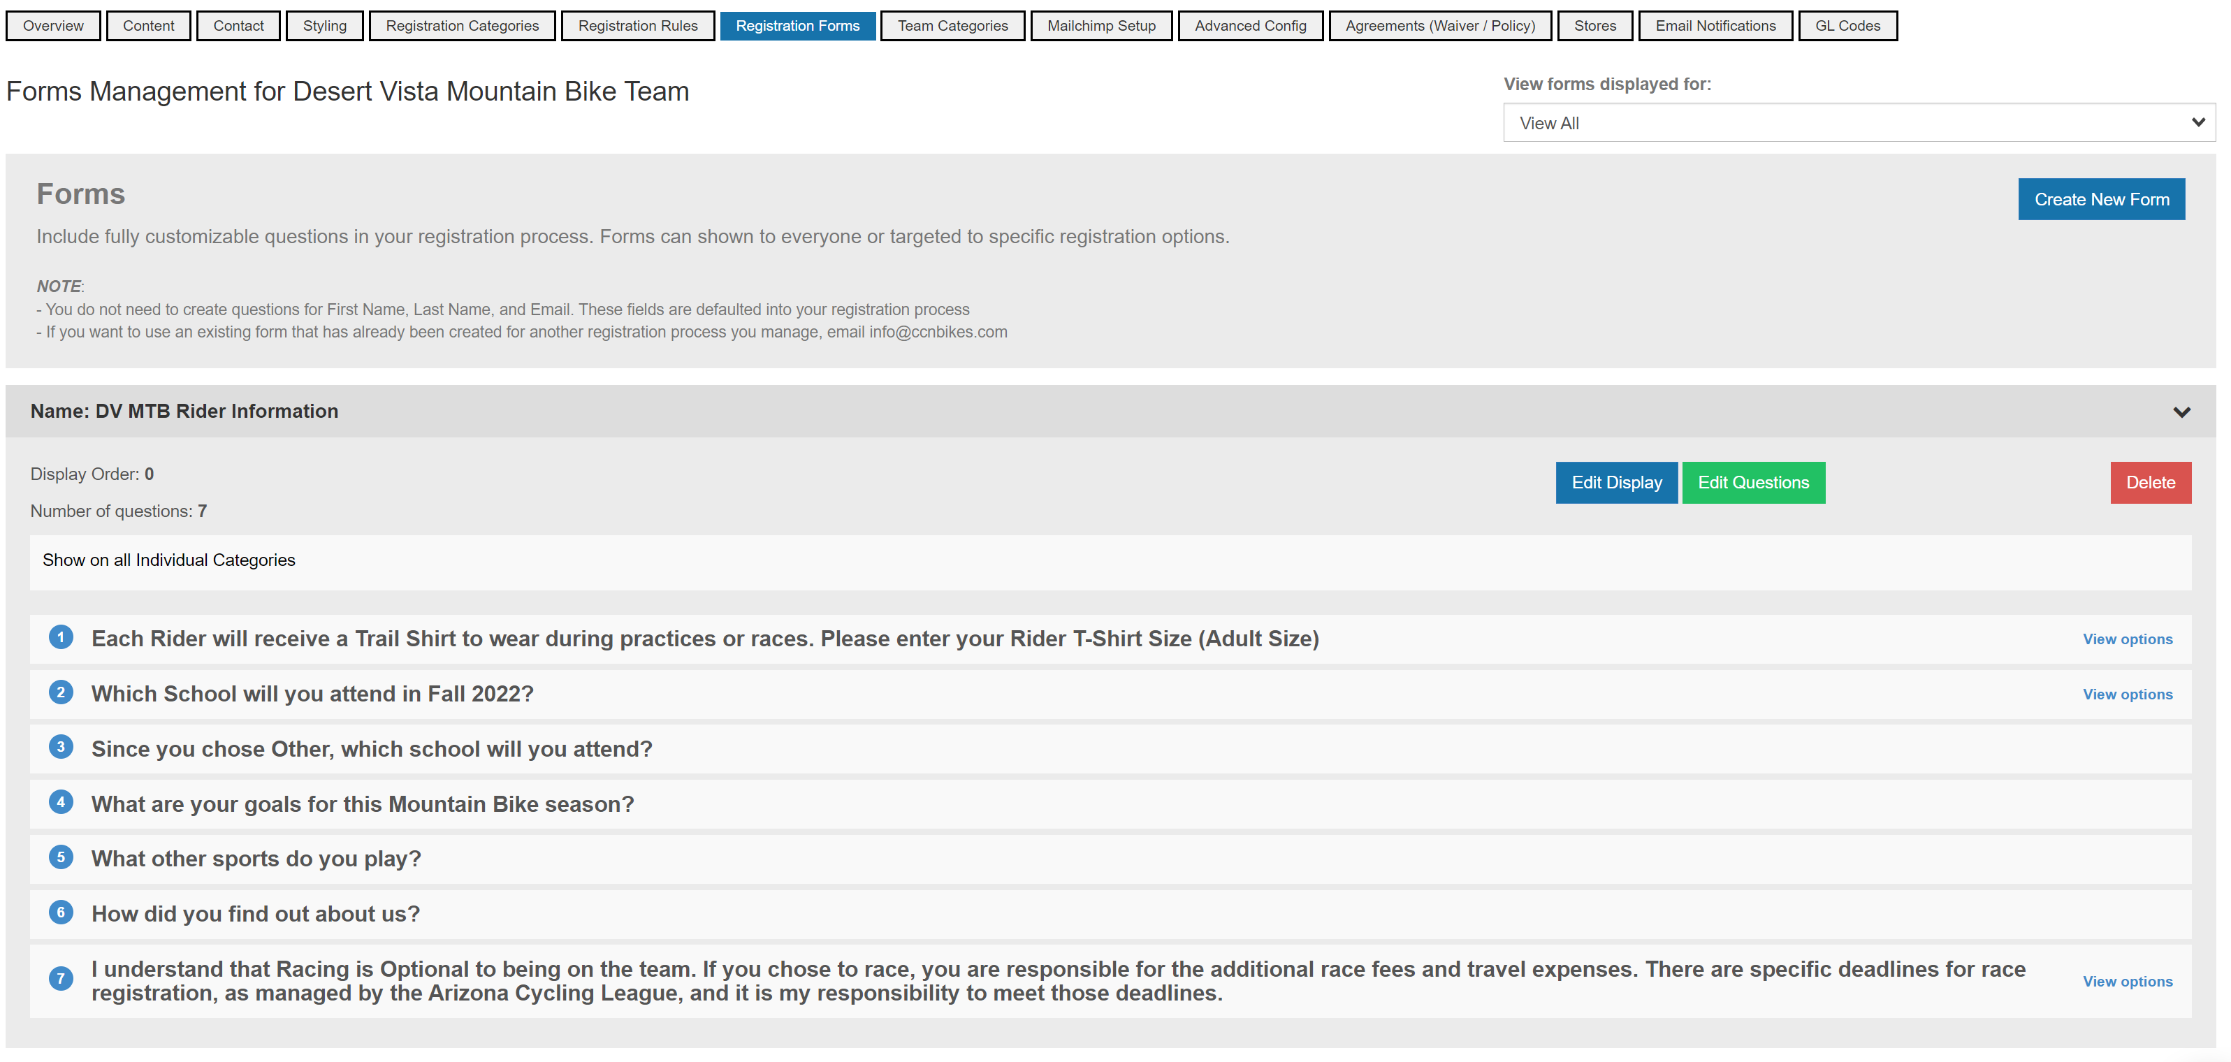Click the Edit Display button
2231x1062 pixels.
point(1616,483)
